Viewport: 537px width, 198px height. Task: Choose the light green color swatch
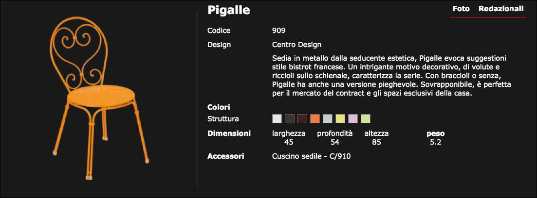(366, 119)
